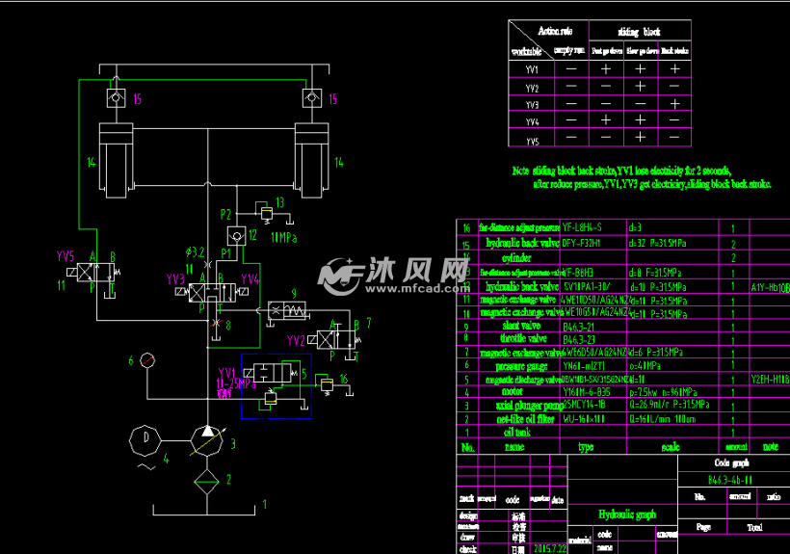790x554 pixels.
Task: Select the left hydraulic cylinder numbered 14
Action: [x=117, y=160]
